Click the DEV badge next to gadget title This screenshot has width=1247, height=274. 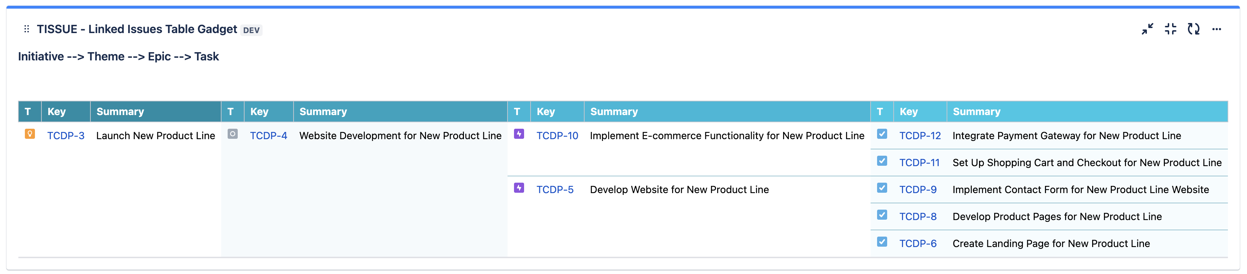[251, 30]
